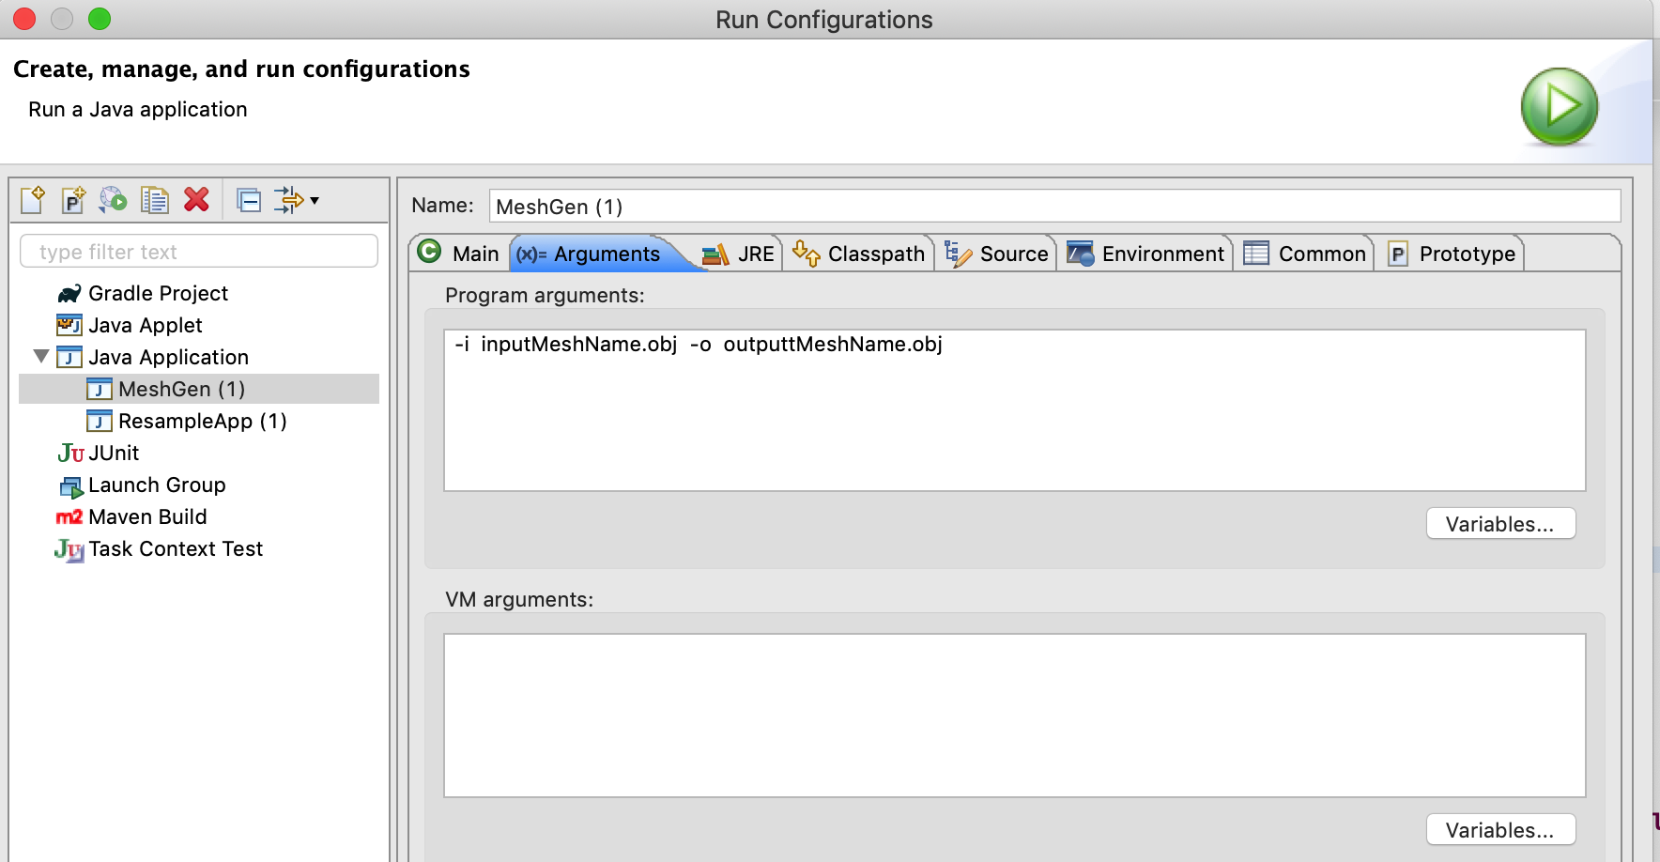
Task: Duplicate the selected launch configuration
Action: (x=154, y=200)
